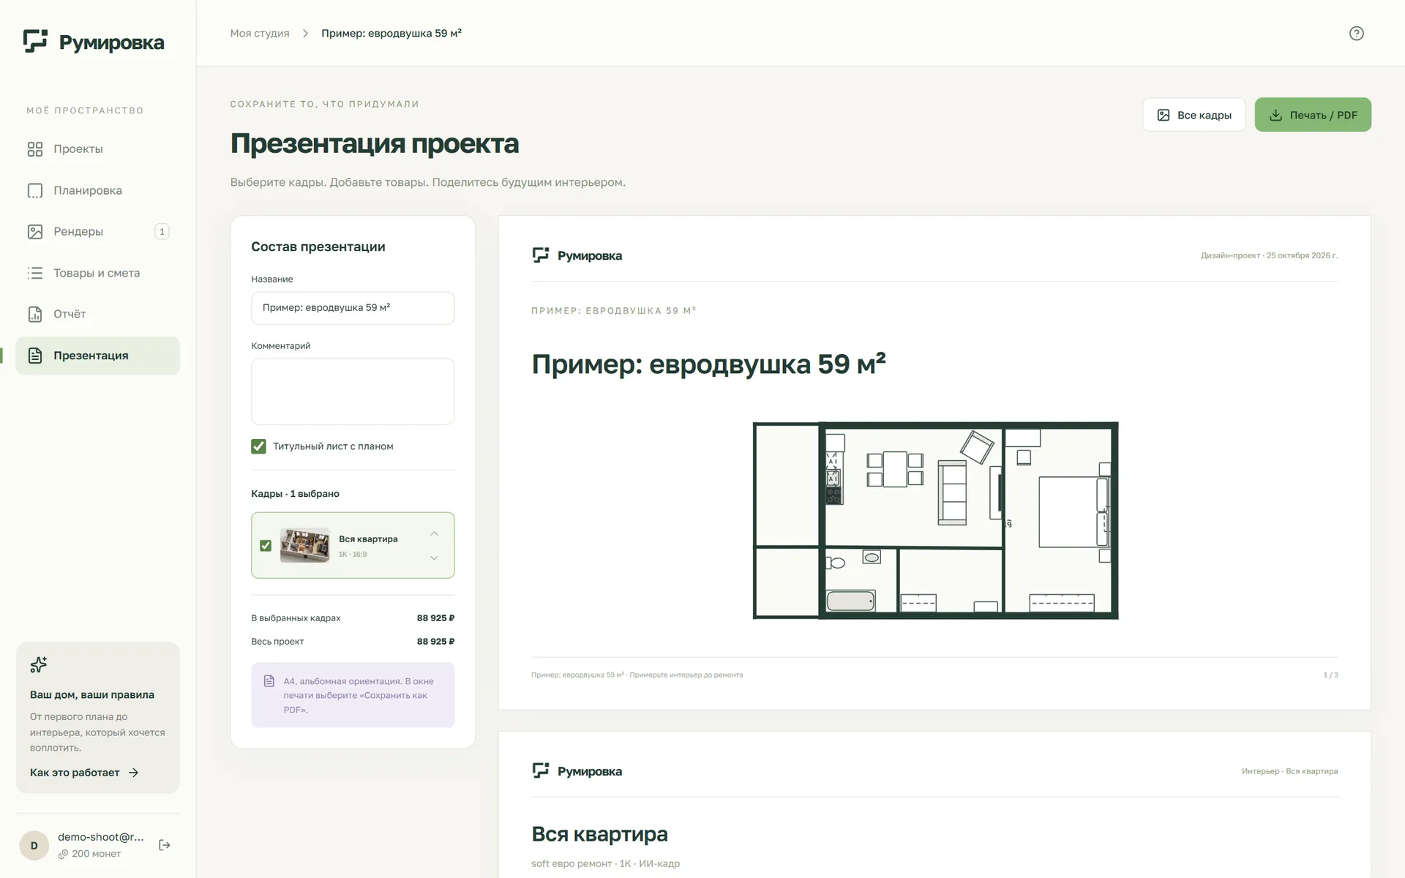The height and width of the screenshot is (878, 1405).
Task: Toggle Титульный лист с планом checkbox
Action: 258,446
